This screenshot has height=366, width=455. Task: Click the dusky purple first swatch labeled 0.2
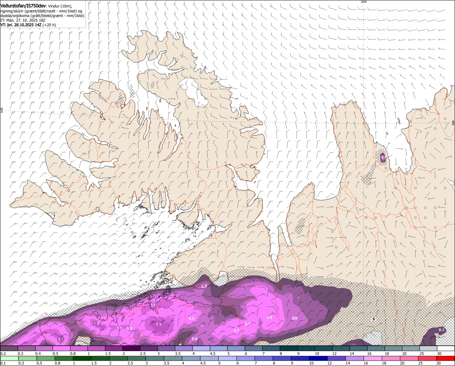[9, 348]
